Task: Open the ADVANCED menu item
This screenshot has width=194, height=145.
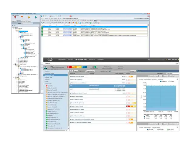Action: [101, 60]
